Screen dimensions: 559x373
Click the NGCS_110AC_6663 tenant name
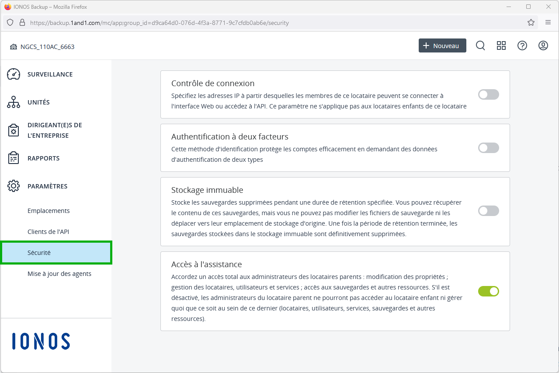[x=47, y=47]
